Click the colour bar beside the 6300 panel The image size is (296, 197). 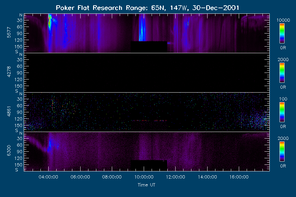[282, 152]
